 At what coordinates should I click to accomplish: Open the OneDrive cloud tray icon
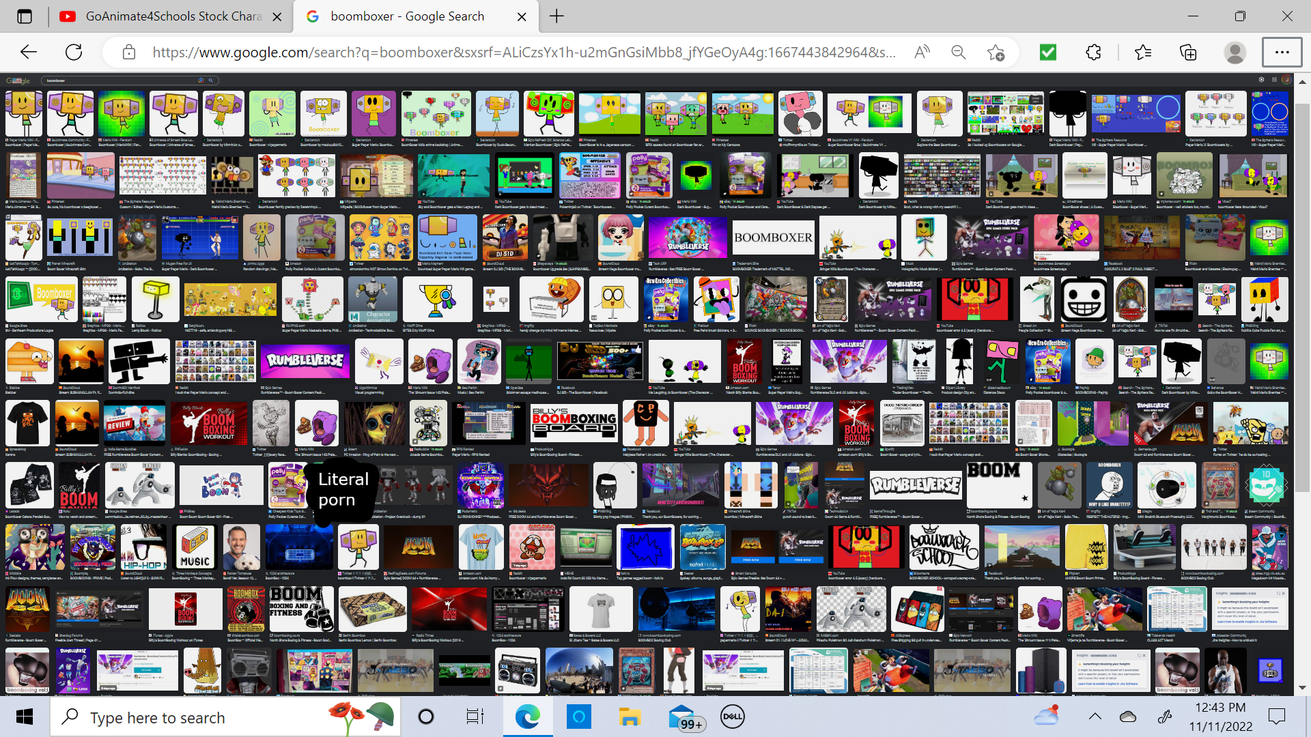(1128, 717)
